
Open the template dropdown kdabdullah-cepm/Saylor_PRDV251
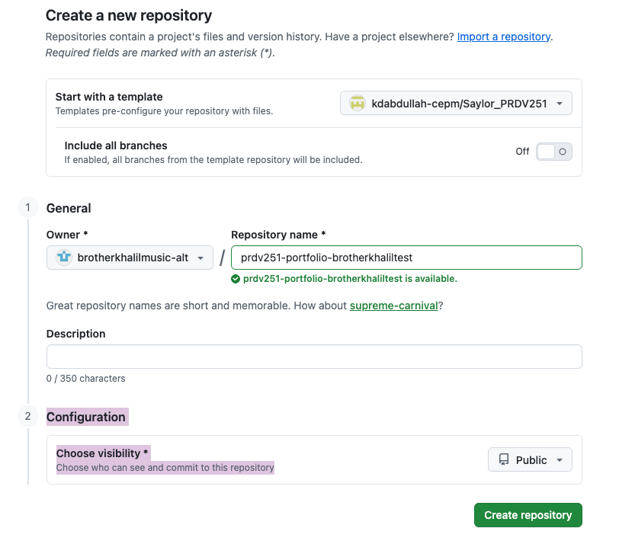tap(456, 104)
